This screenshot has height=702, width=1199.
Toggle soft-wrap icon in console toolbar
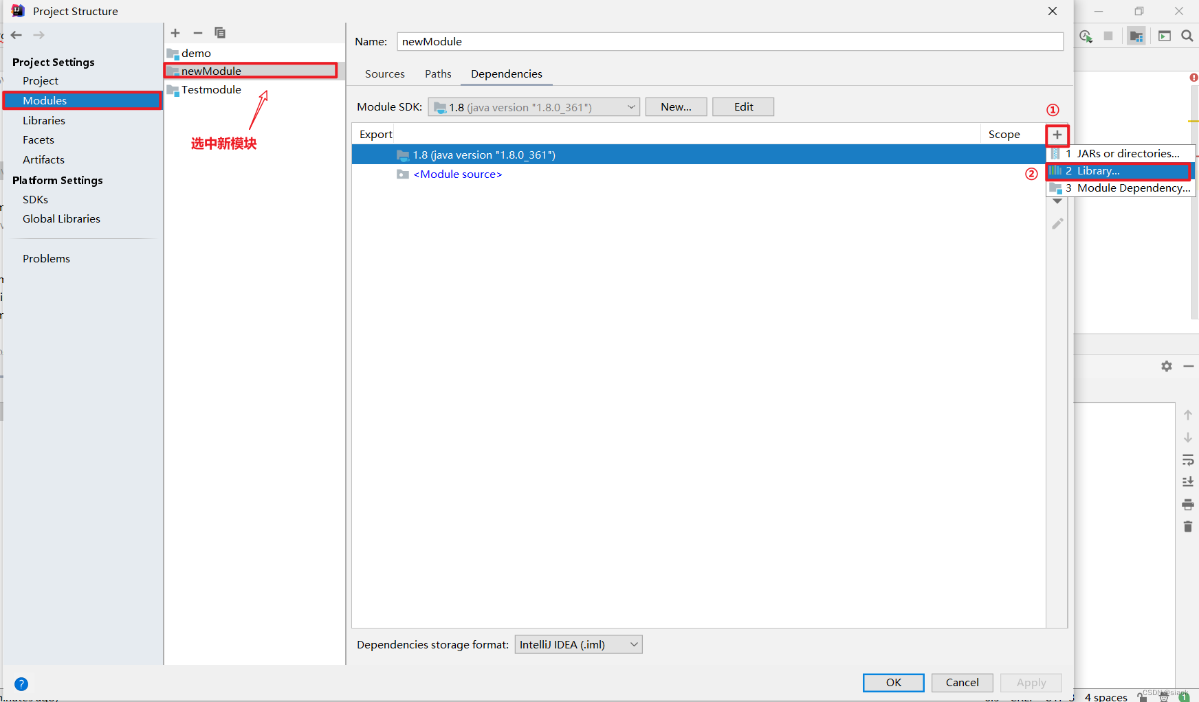tap(1188, 460)
